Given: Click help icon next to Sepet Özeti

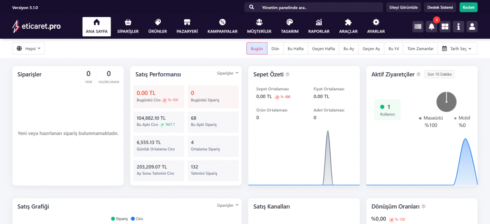Looking at the screenshot, I should [x=288, y=74].
